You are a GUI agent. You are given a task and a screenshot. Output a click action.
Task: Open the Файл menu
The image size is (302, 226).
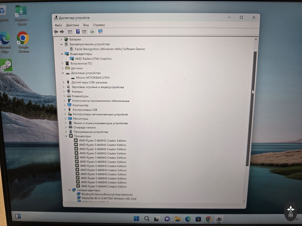[58, 25]
